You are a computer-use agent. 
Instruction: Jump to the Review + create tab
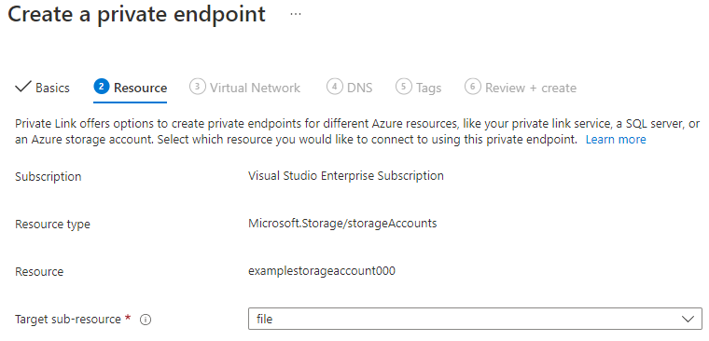click(x=521, y=88)
